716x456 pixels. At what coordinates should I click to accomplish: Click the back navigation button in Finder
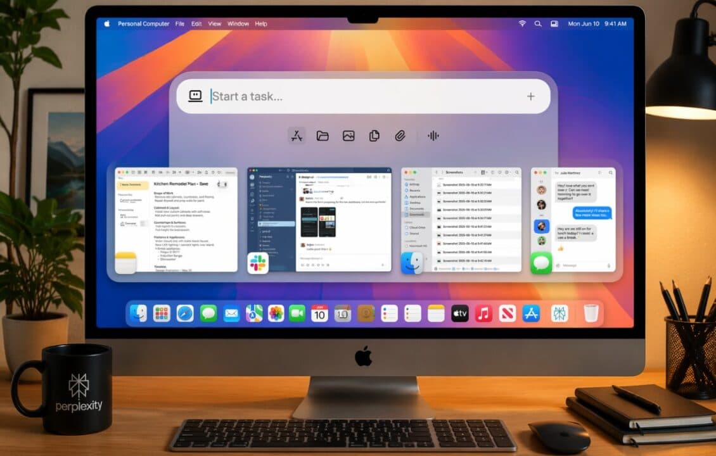coord(437,172)
